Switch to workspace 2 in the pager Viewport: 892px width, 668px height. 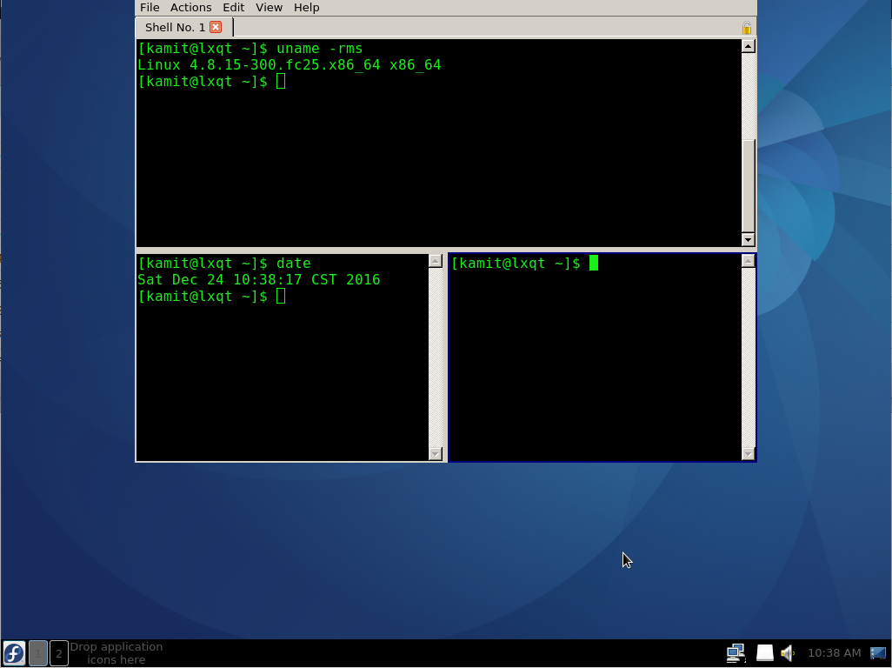tap(58, 652)
